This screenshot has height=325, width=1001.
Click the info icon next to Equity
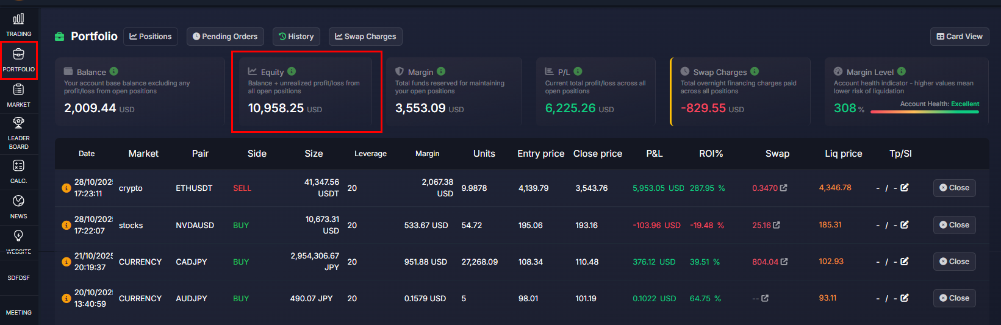pos(292,71)
